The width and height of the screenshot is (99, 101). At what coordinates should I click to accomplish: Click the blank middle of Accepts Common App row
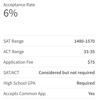67,94
